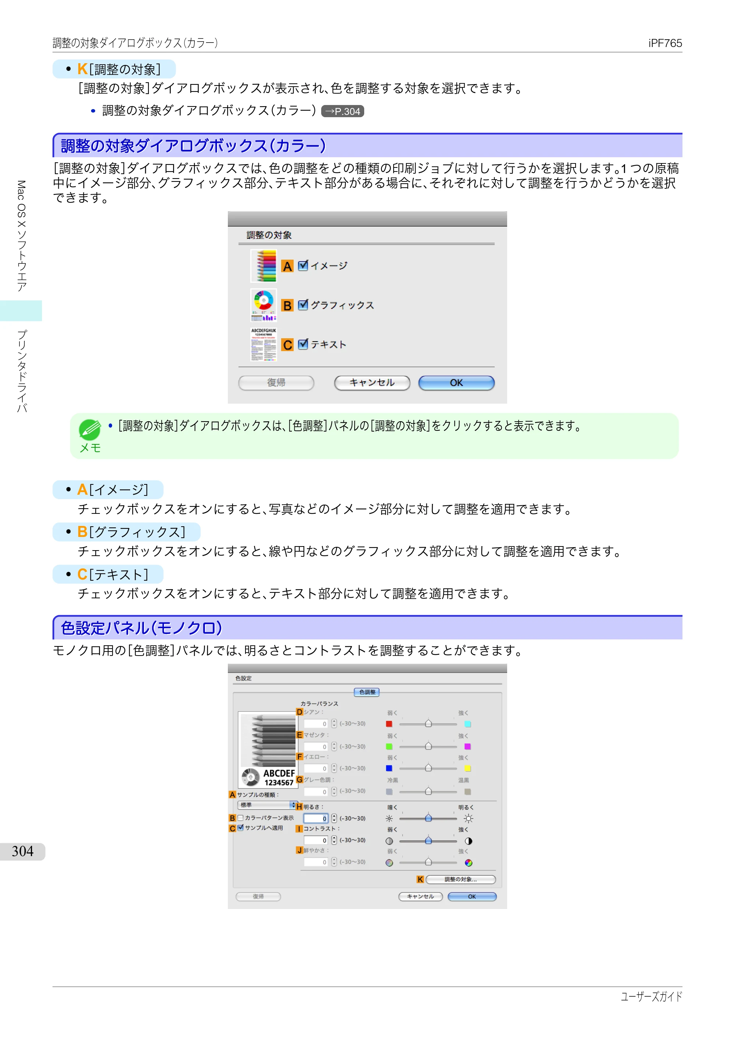Enable the カラーパターン表示 checkbox
This screenshot has height=1039, width=735.
(x=240, y=818)
